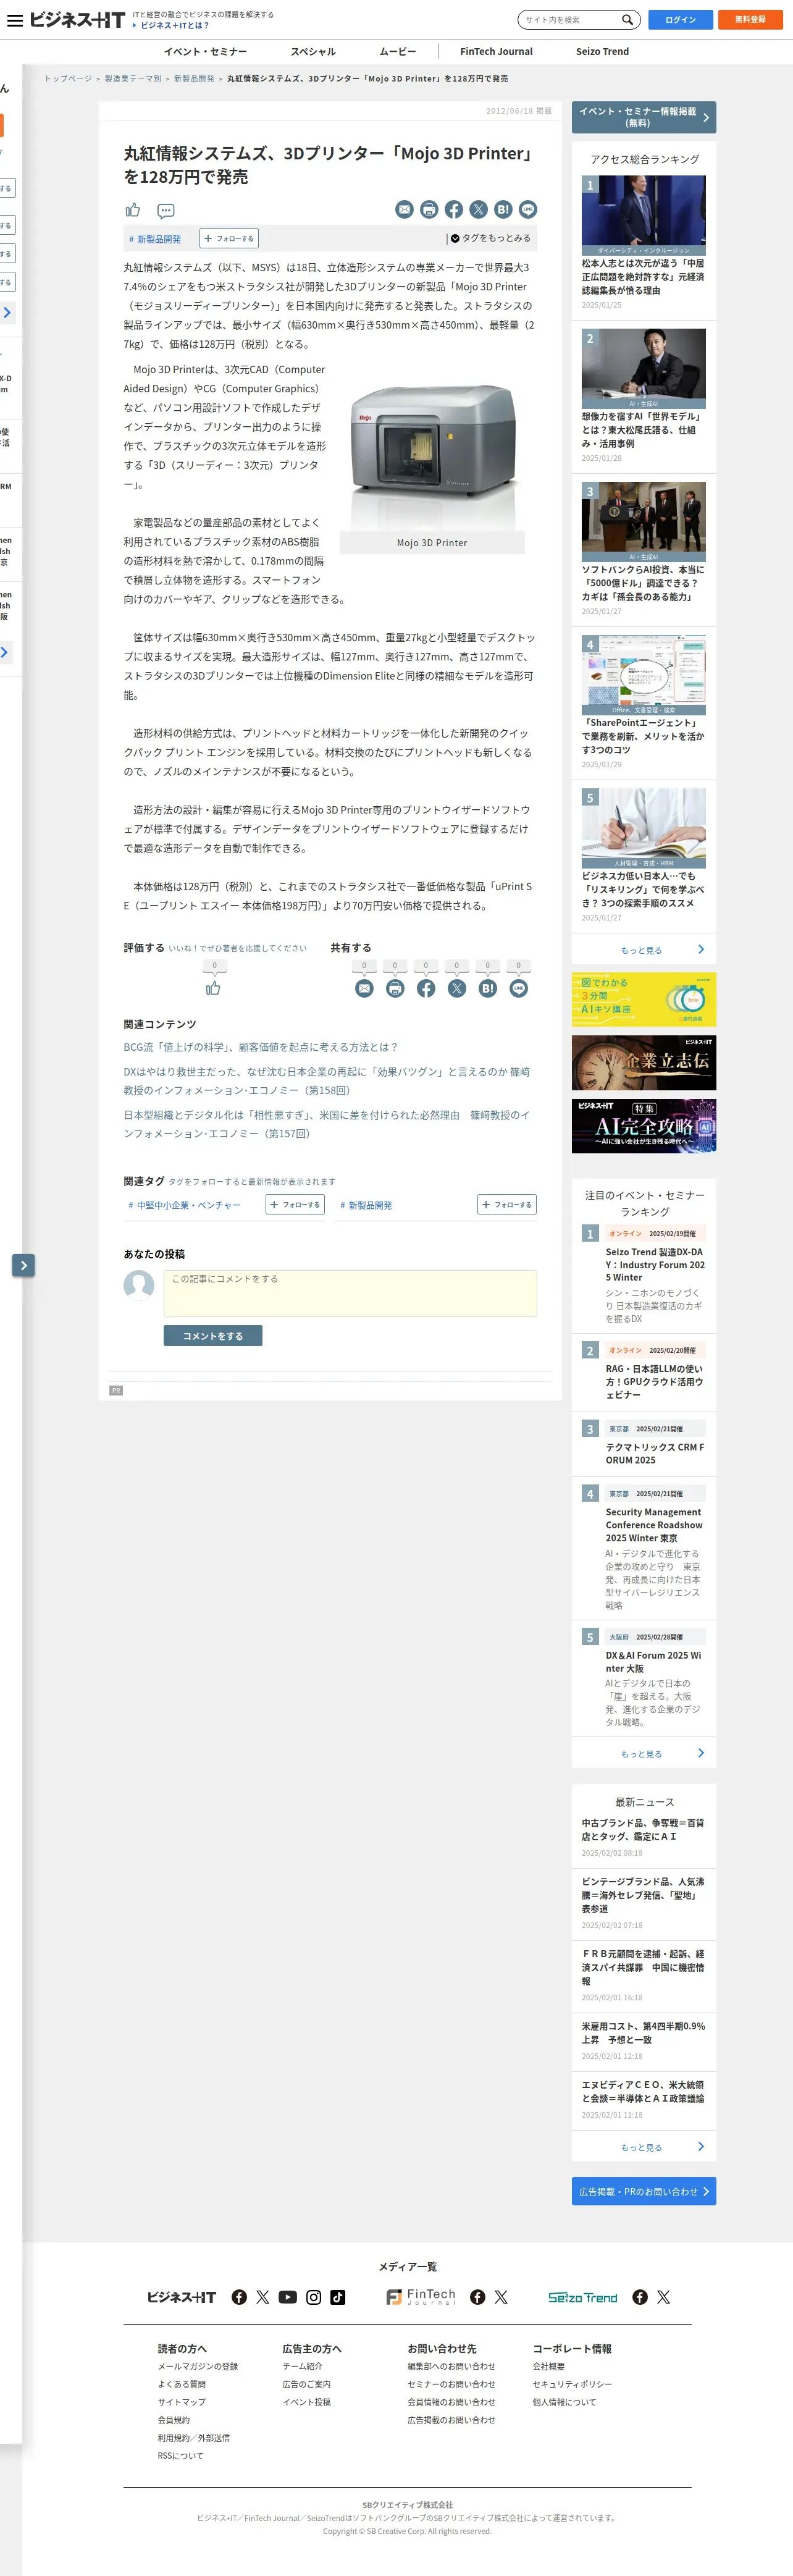Open the 企業立志伝 banner
793x2576 pixels.
coord(644,1062)
